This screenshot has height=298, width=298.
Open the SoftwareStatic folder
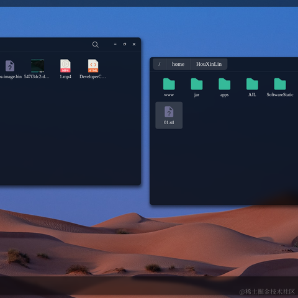tap(280, 84)
